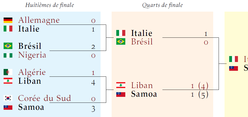Image resolution: width=248 pixels, height=117 pixels.
Task: Click the Huitièmes de finale heading
Action: click(50, 5)
